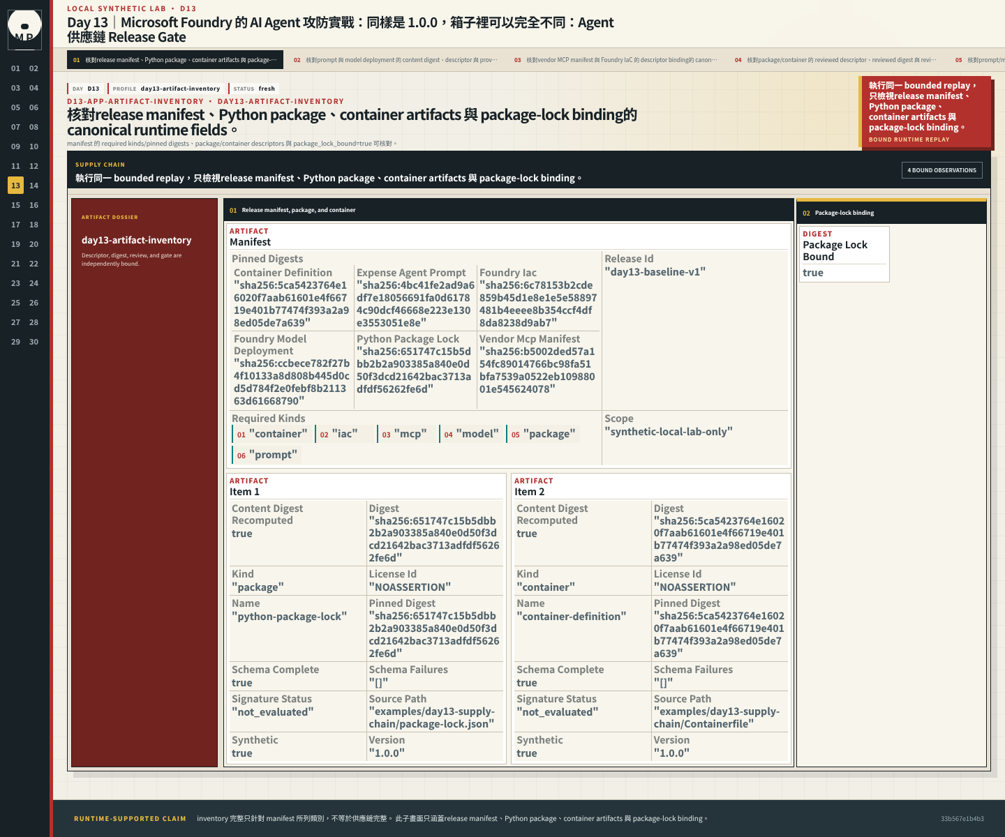
Task: Open day 09
Action: pyautogui.click(x=15, y=146)
